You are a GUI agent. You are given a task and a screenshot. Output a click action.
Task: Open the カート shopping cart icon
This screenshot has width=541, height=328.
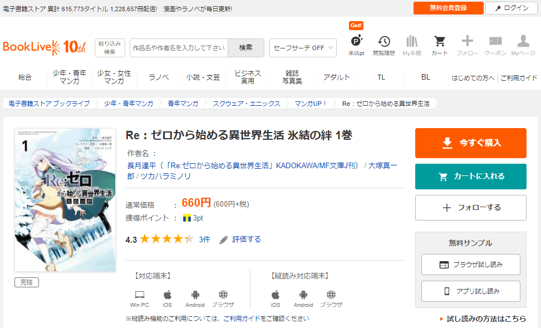[x=440, y=45]
